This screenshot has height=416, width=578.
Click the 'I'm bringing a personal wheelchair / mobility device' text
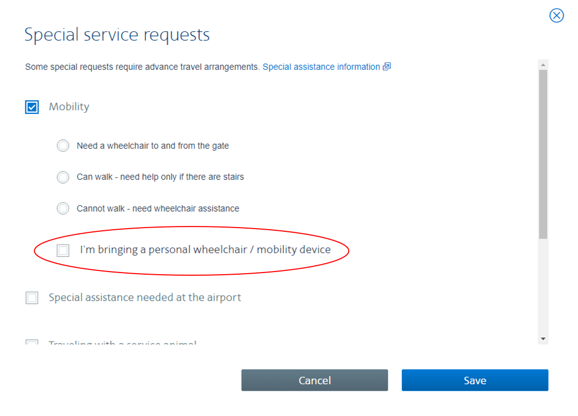pyautogui.click(x=205, y=250)
